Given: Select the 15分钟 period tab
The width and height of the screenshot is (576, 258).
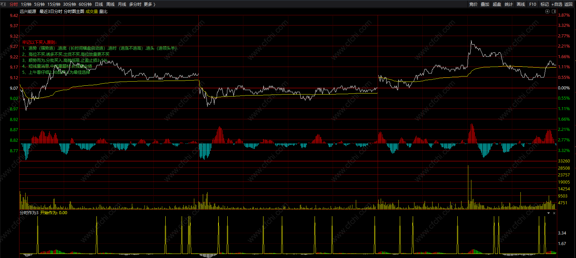Looking at the screenshot, I should (54, 4).
